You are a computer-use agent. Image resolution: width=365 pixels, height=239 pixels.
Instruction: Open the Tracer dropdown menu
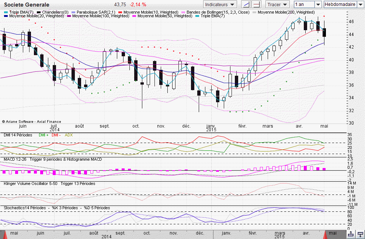pos(277,4)
